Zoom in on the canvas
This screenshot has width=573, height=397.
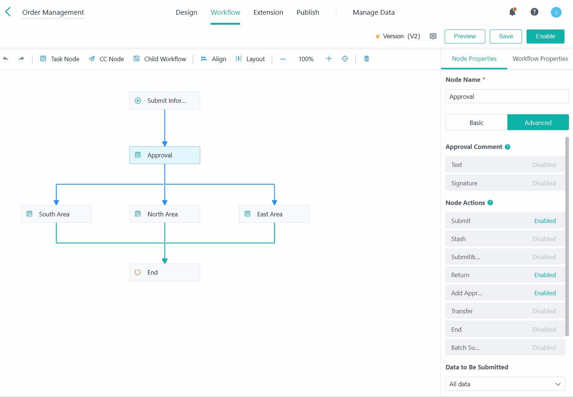(329, 59)
